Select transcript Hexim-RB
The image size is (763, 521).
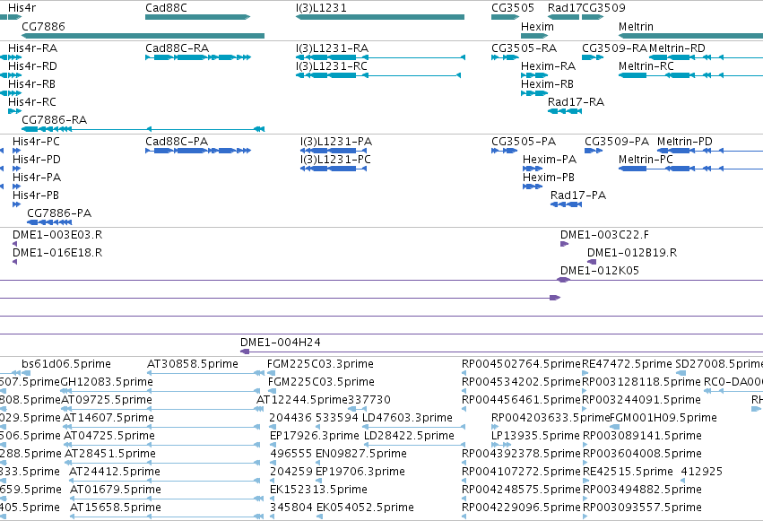pyautogui.click(x=548, y=84)
